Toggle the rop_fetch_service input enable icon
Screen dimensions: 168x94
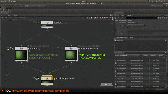(x=115, y=40)
